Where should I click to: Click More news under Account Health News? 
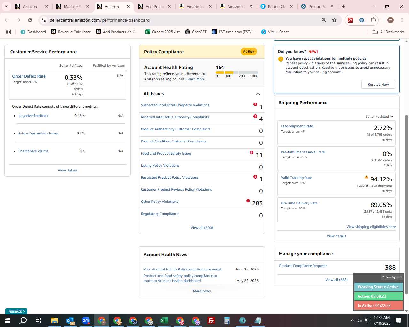pos(202,291)
